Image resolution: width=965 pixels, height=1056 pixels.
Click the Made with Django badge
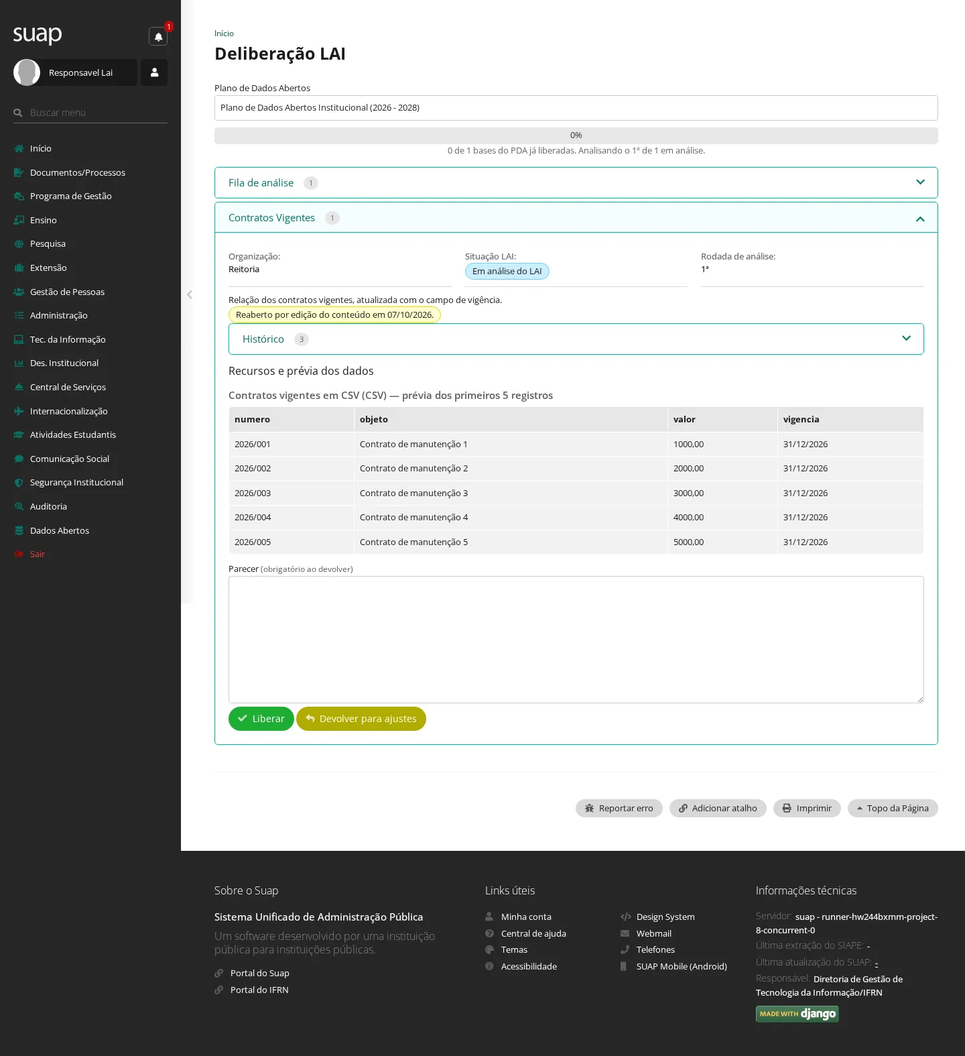tap(797, 1014)
